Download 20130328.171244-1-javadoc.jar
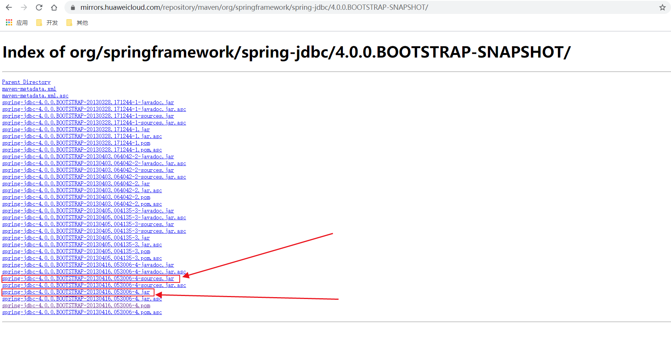The height and width of the screenshot is (340, 671). coord(88,102)
